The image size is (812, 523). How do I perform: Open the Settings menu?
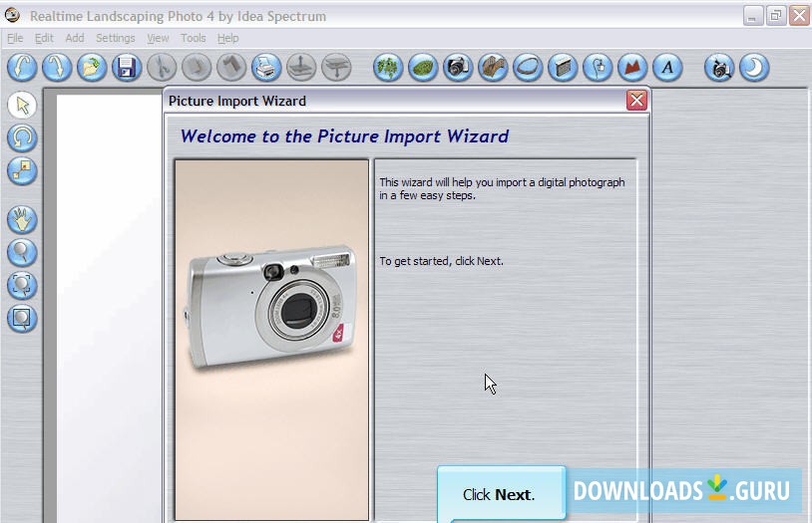(x=116, y=38)
